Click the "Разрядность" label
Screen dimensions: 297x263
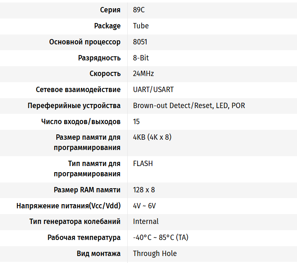[x=99, y=58]
